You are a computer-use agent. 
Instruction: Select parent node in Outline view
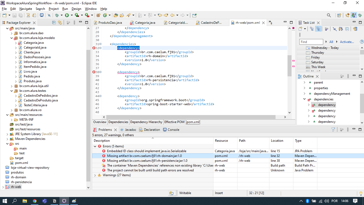tap(318, 82)
